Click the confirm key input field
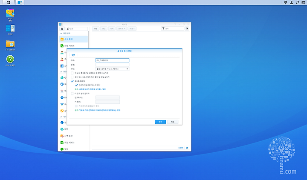This screenshot has height=180, width=307. click(107, 102)
